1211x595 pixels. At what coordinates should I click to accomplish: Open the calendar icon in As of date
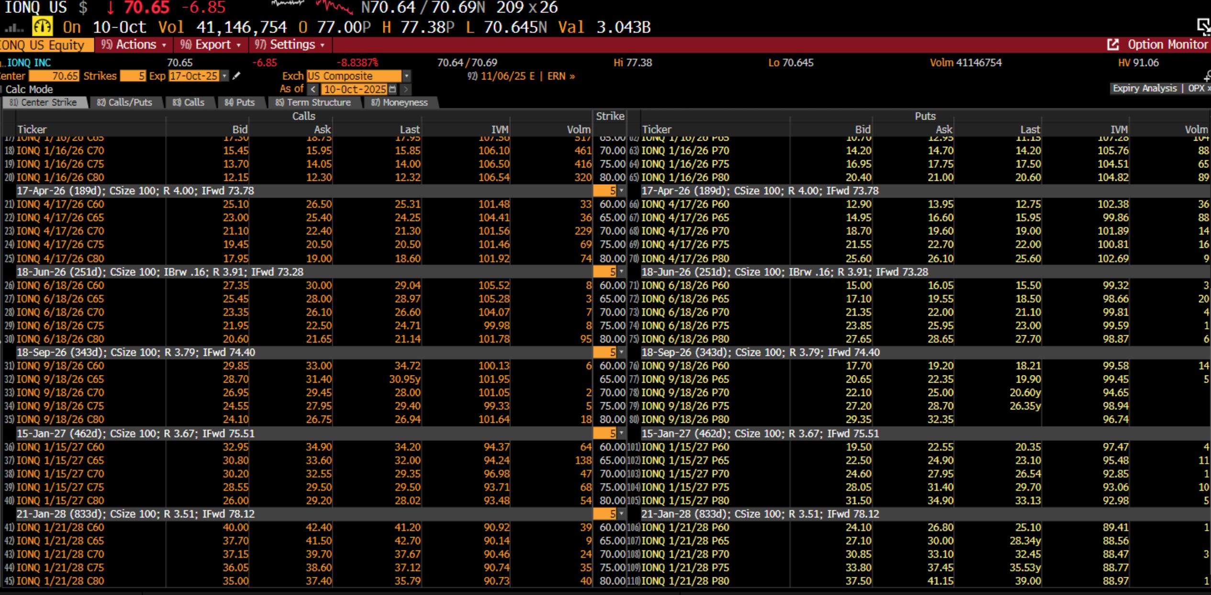tap(392, 89)
